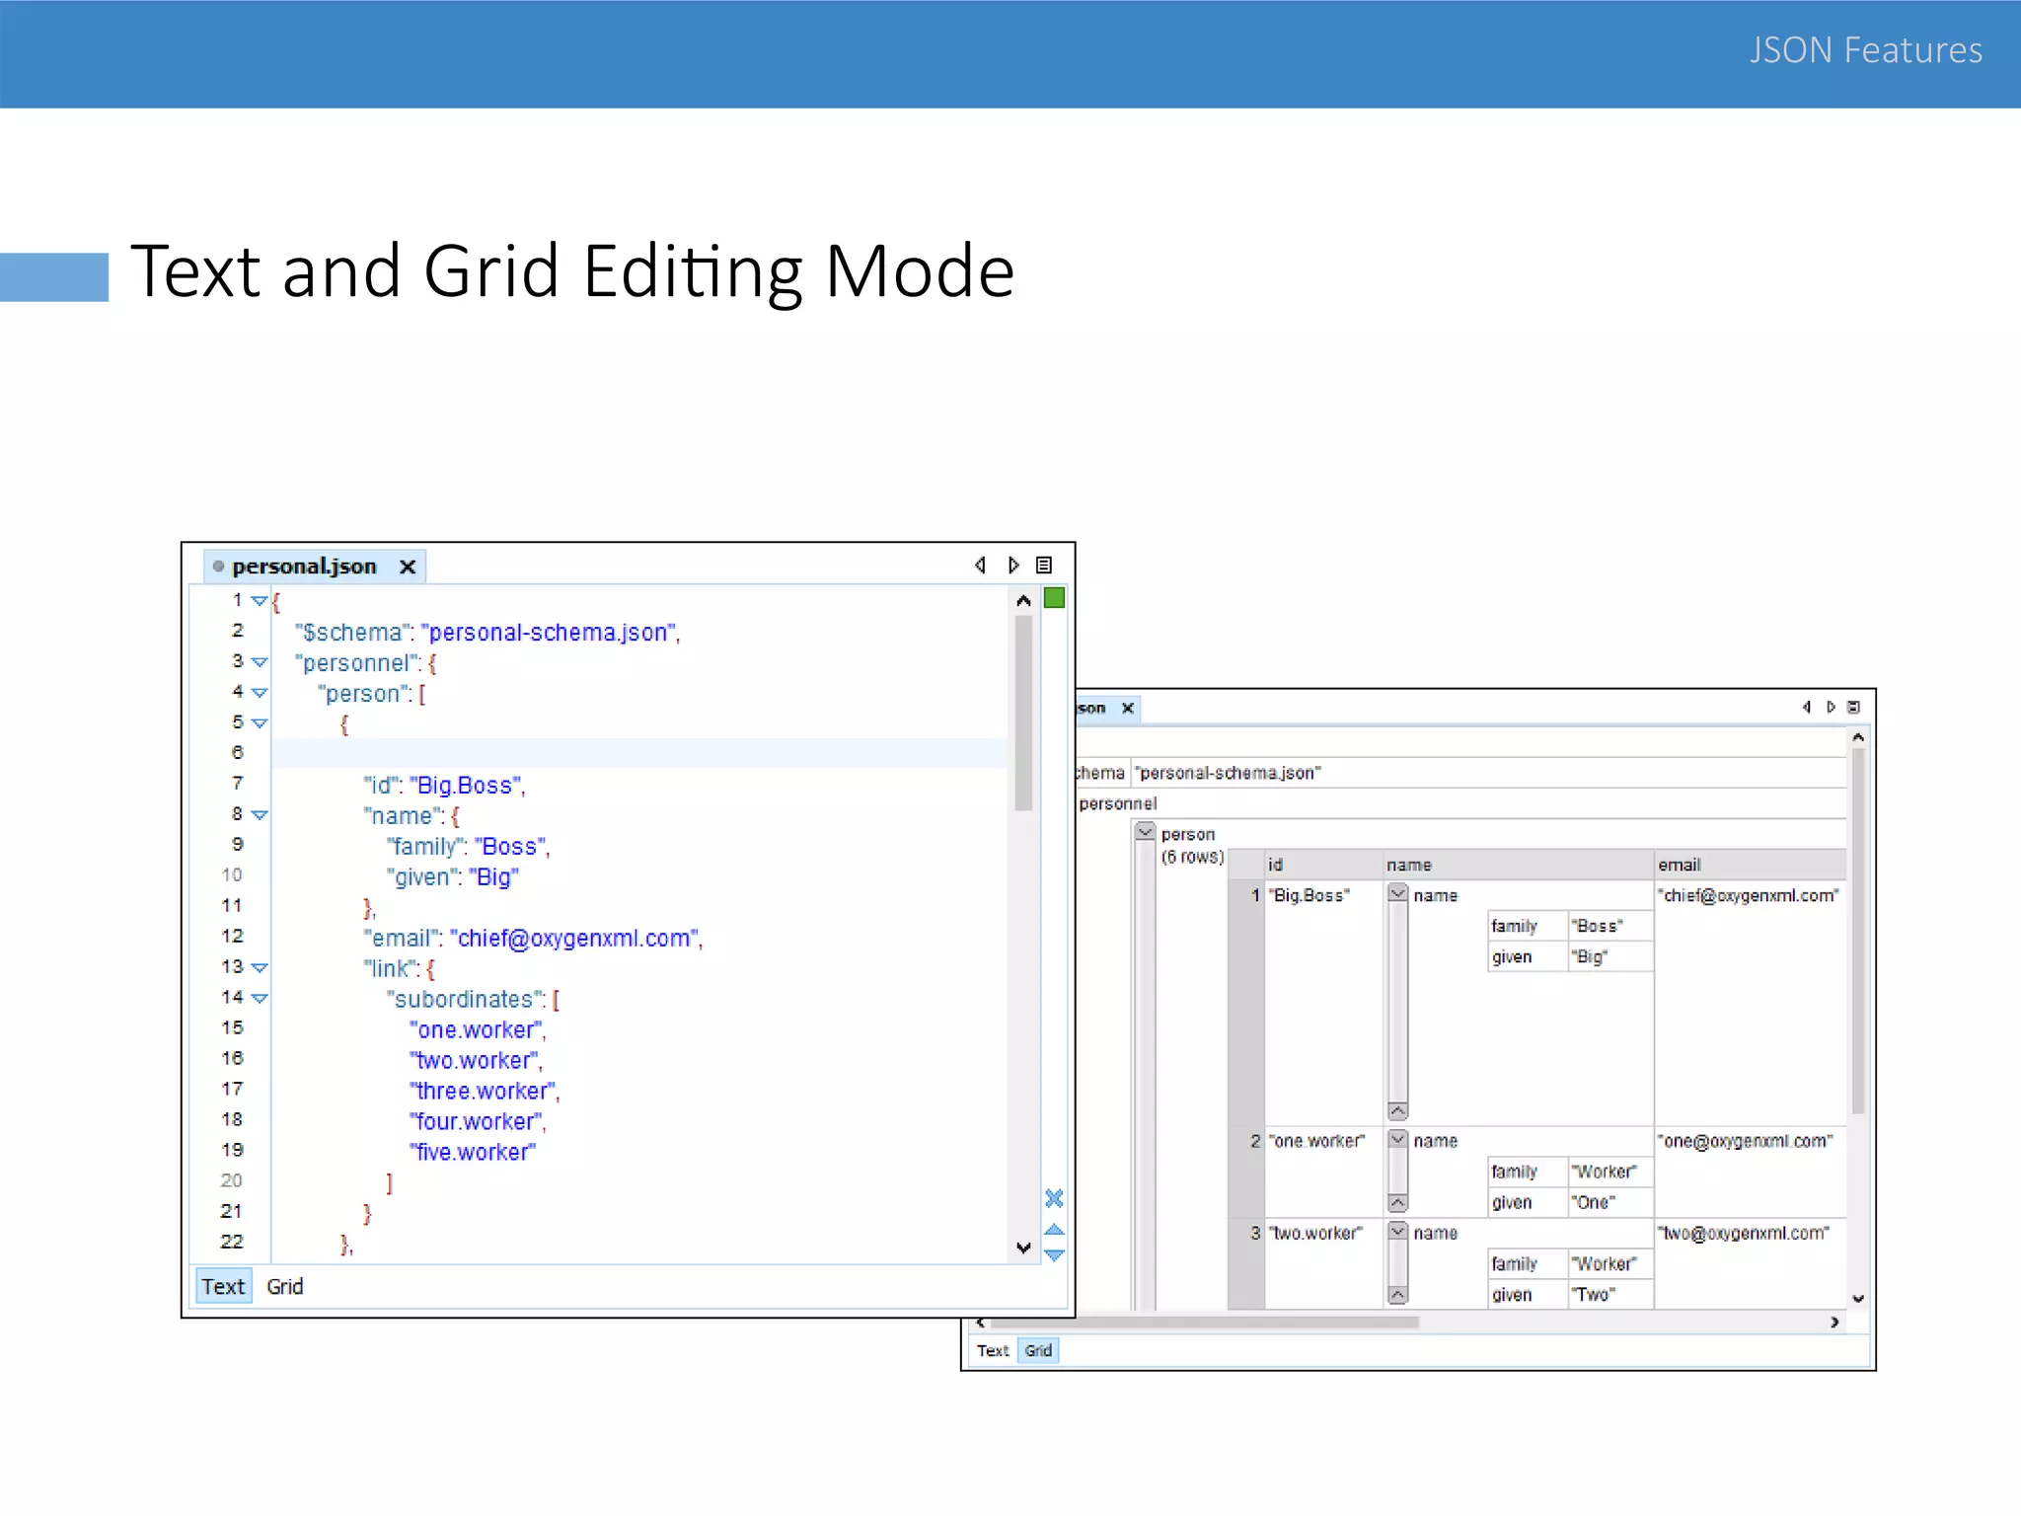Click the next-tab right arrow in text editor
This screenshot has height=1516, width=2021.
click(x=1013, y=566)
